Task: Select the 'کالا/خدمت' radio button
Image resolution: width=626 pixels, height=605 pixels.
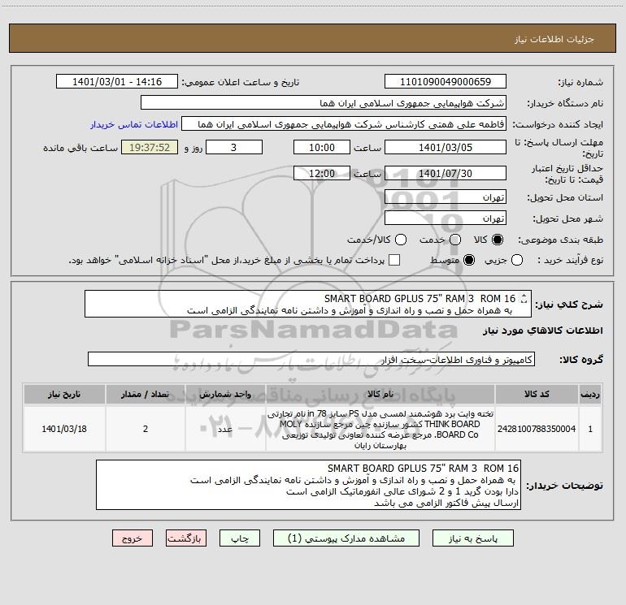Action: (401, 240)
